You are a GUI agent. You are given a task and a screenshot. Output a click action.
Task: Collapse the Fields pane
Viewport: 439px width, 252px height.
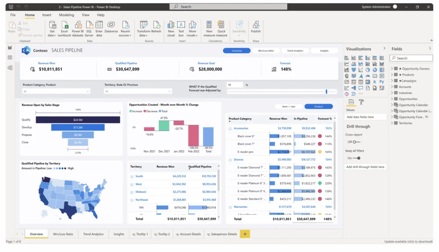tap(430, 49)
